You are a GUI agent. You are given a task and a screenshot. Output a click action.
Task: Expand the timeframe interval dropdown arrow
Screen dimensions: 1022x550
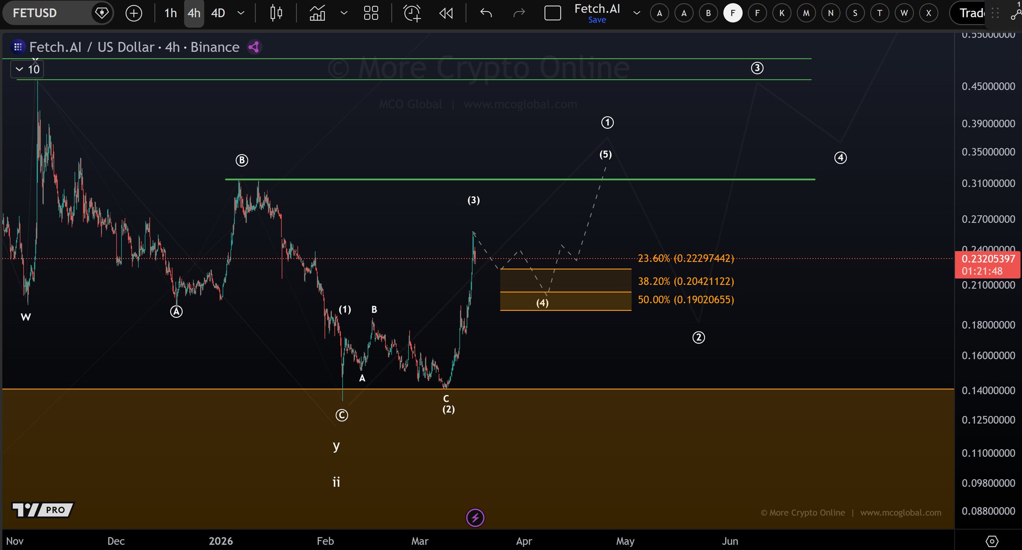(x=241, y=13)
